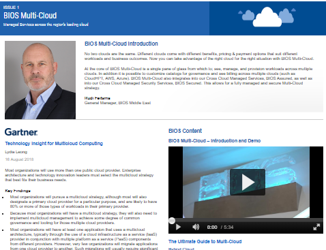Open The Ultimate Guide to Multi-Cloud link
This screenshot has width=326, height=250.
point(205,241)
